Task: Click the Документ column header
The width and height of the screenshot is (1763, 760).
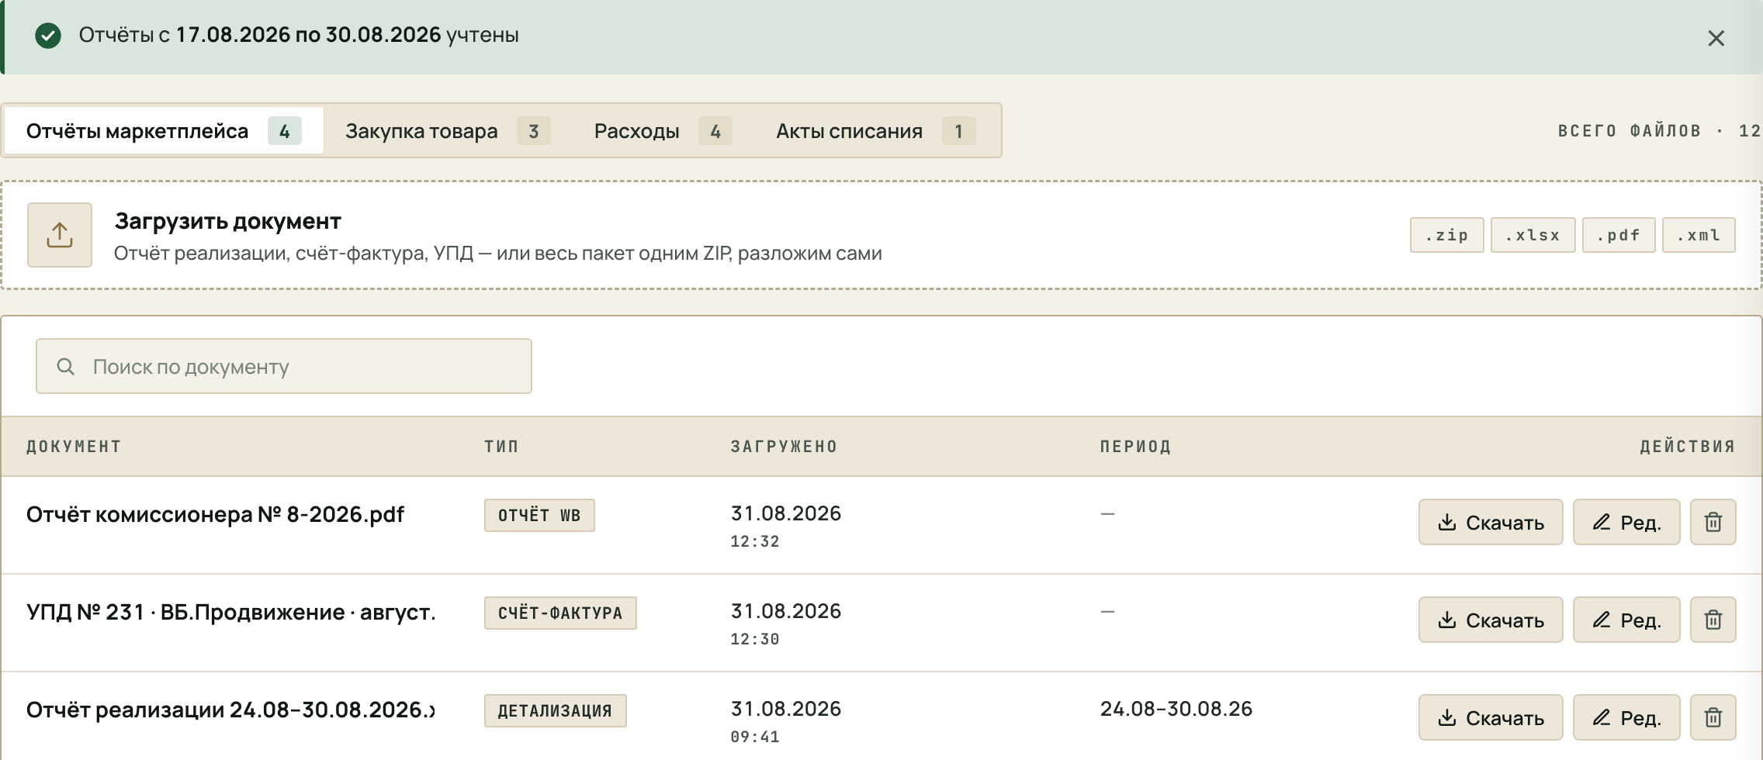Action: 74,447
